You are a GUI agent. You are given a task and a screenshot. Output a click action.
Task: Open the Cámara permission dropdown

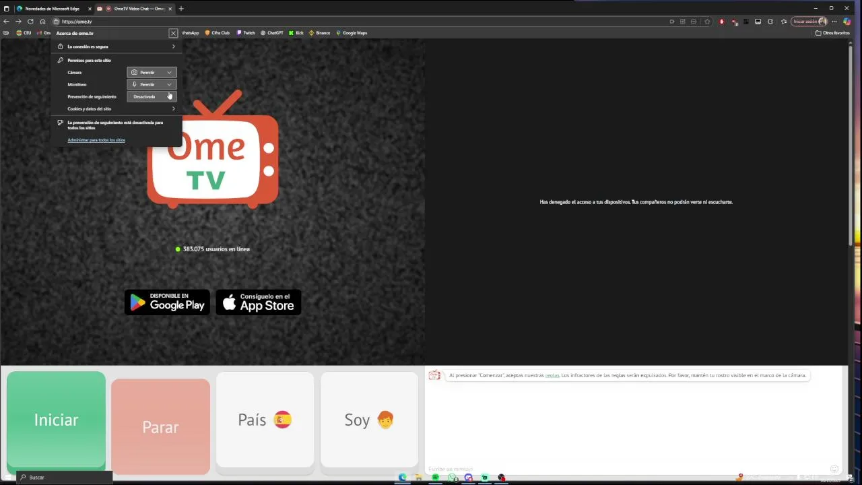(152, 72)
